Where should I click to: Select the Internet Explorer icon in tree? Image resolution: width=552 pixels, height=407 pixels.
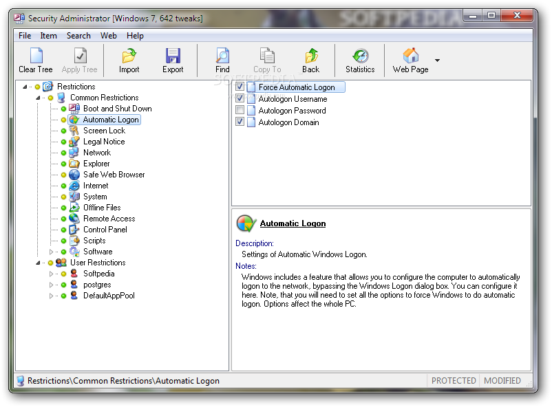(x=74, y=186)
